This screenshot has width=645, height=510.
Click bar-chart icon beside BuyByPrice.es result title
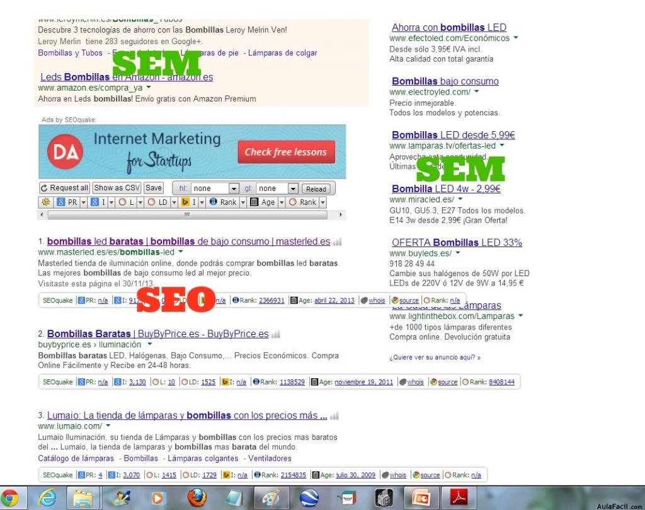pyautogui.click(x=276, y=334)
